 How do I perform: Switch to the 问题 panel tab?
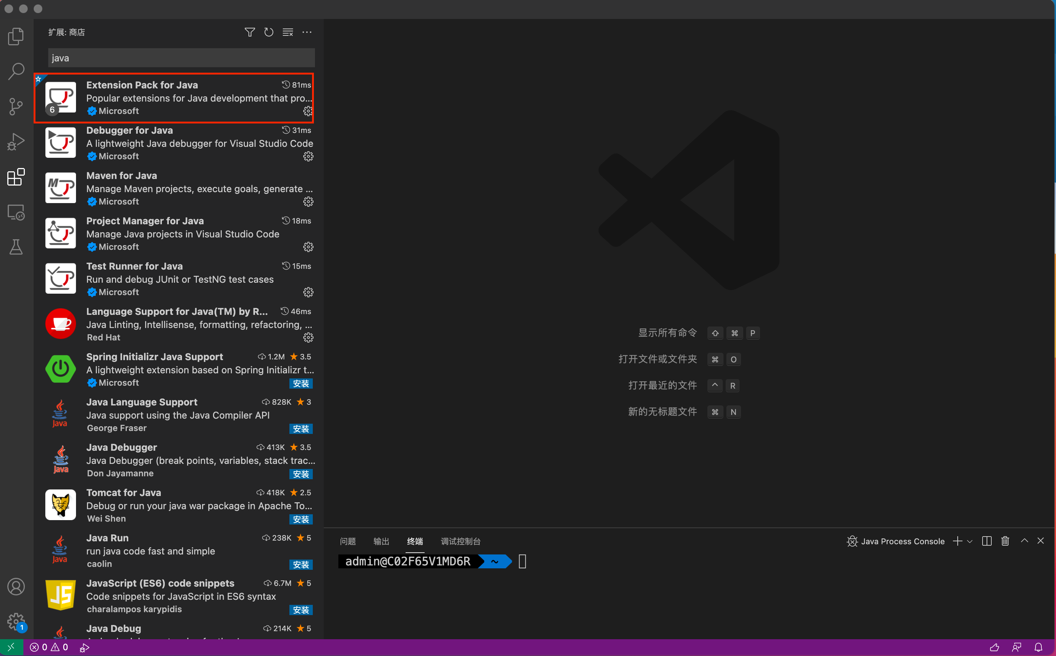347,541
